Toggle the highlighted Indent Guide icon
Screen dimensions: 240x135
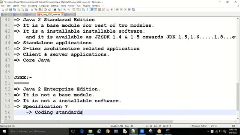91,9
